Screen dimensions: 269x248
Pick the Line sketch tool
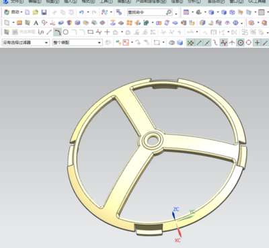49,32
